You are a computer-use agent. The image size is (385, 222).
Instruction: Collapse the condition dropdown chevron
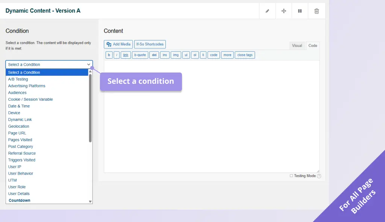89,64
